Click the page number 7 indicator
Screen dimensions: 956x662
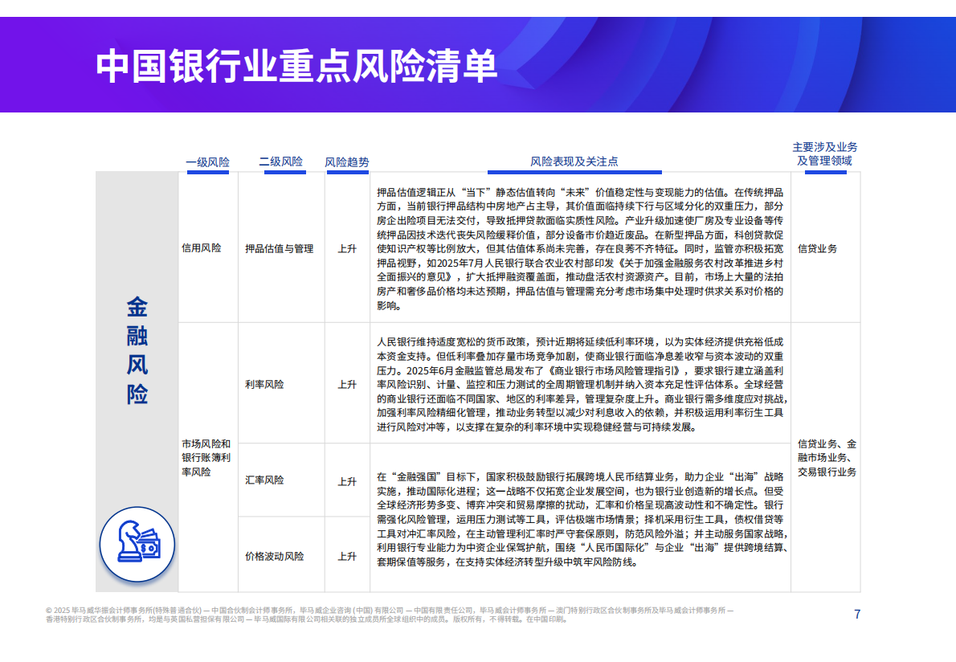click(x=856, y=614)
